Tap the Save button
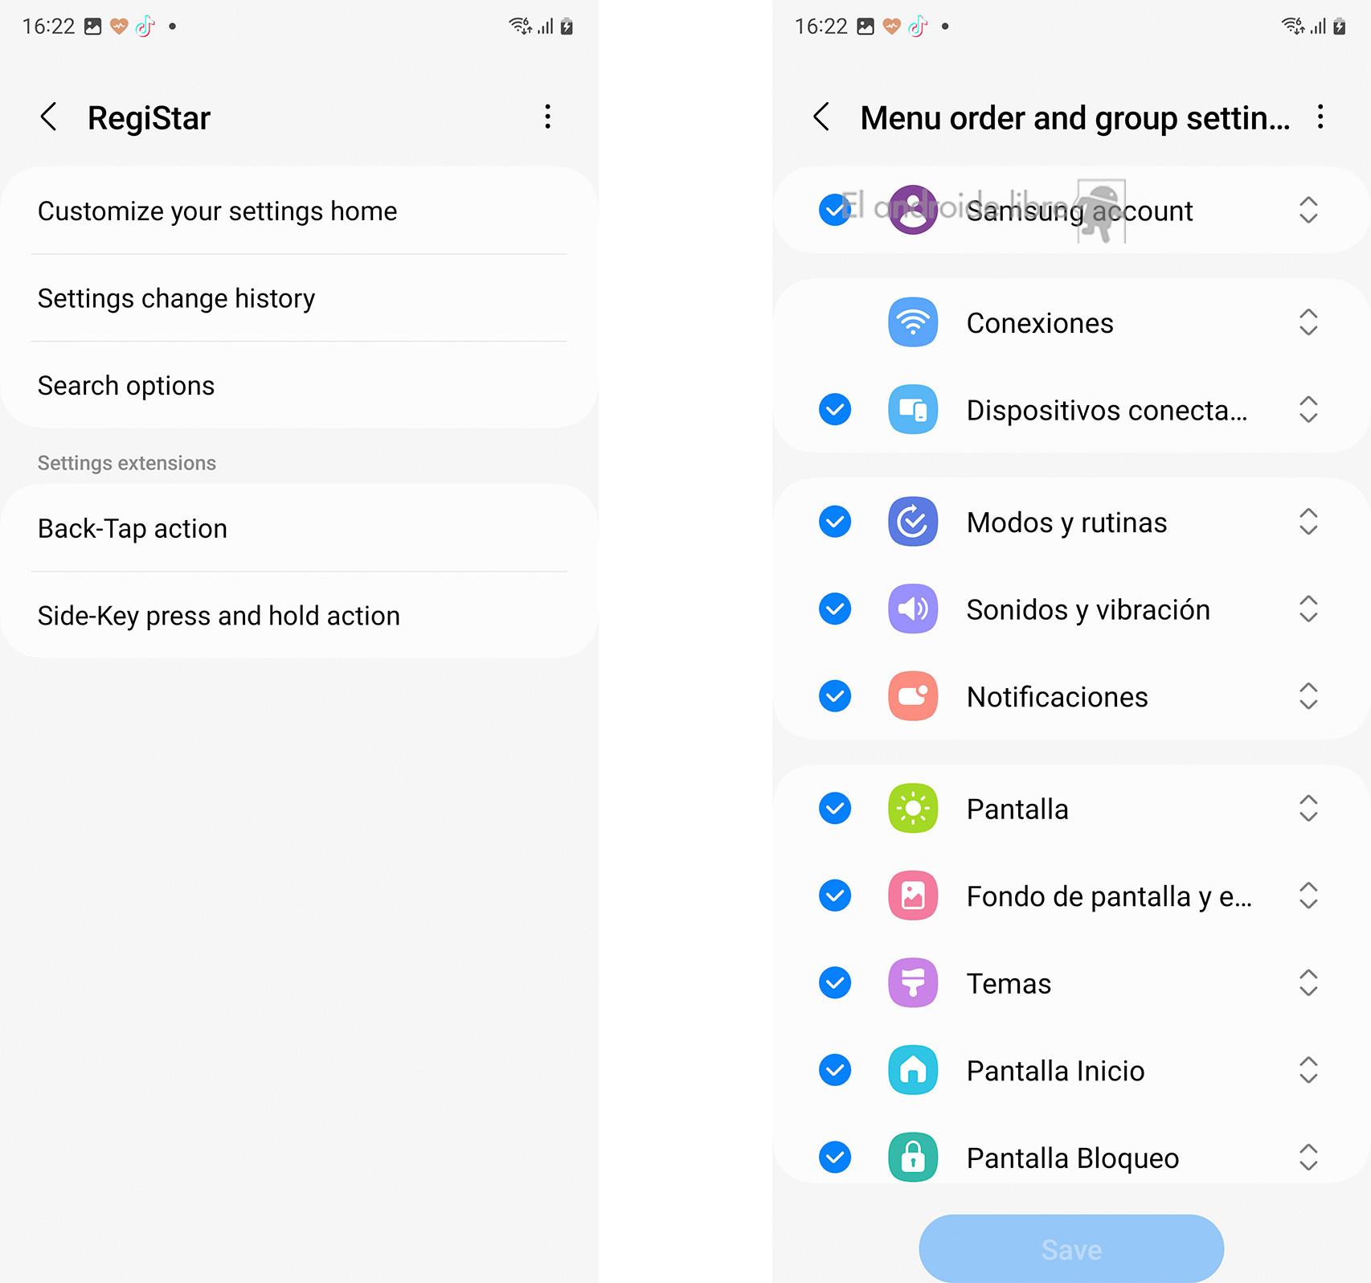The image size is (1371, 1283). coord(1071,1249)
